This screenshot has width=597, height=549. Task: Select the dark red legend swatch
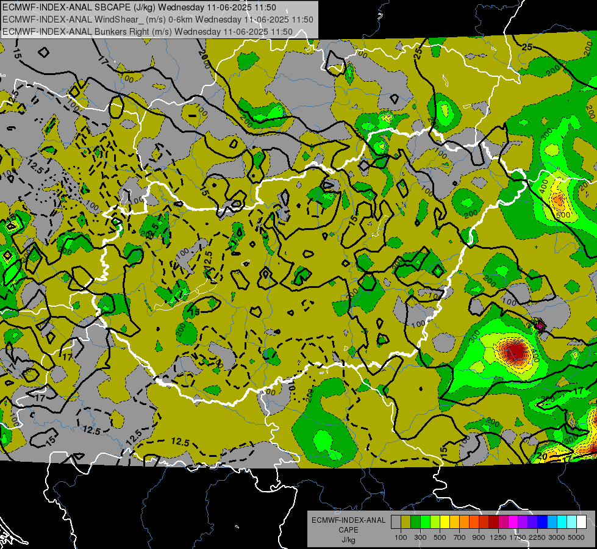click(x=494, y=522)
